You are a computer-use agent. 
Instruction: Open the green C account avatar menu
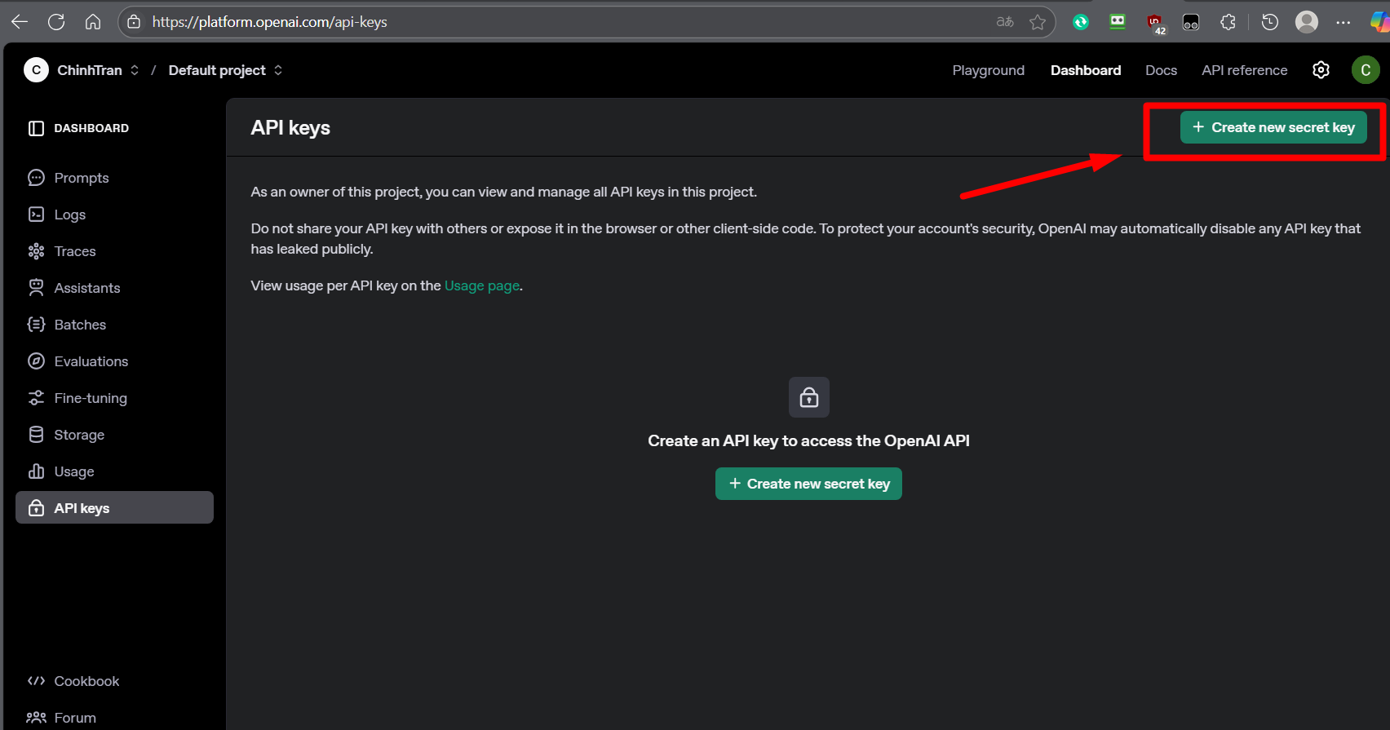coord(1366,70)
